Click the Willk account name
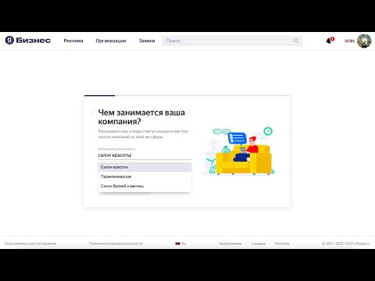Viewport: 375px width, 281px height. click(349, 41)
